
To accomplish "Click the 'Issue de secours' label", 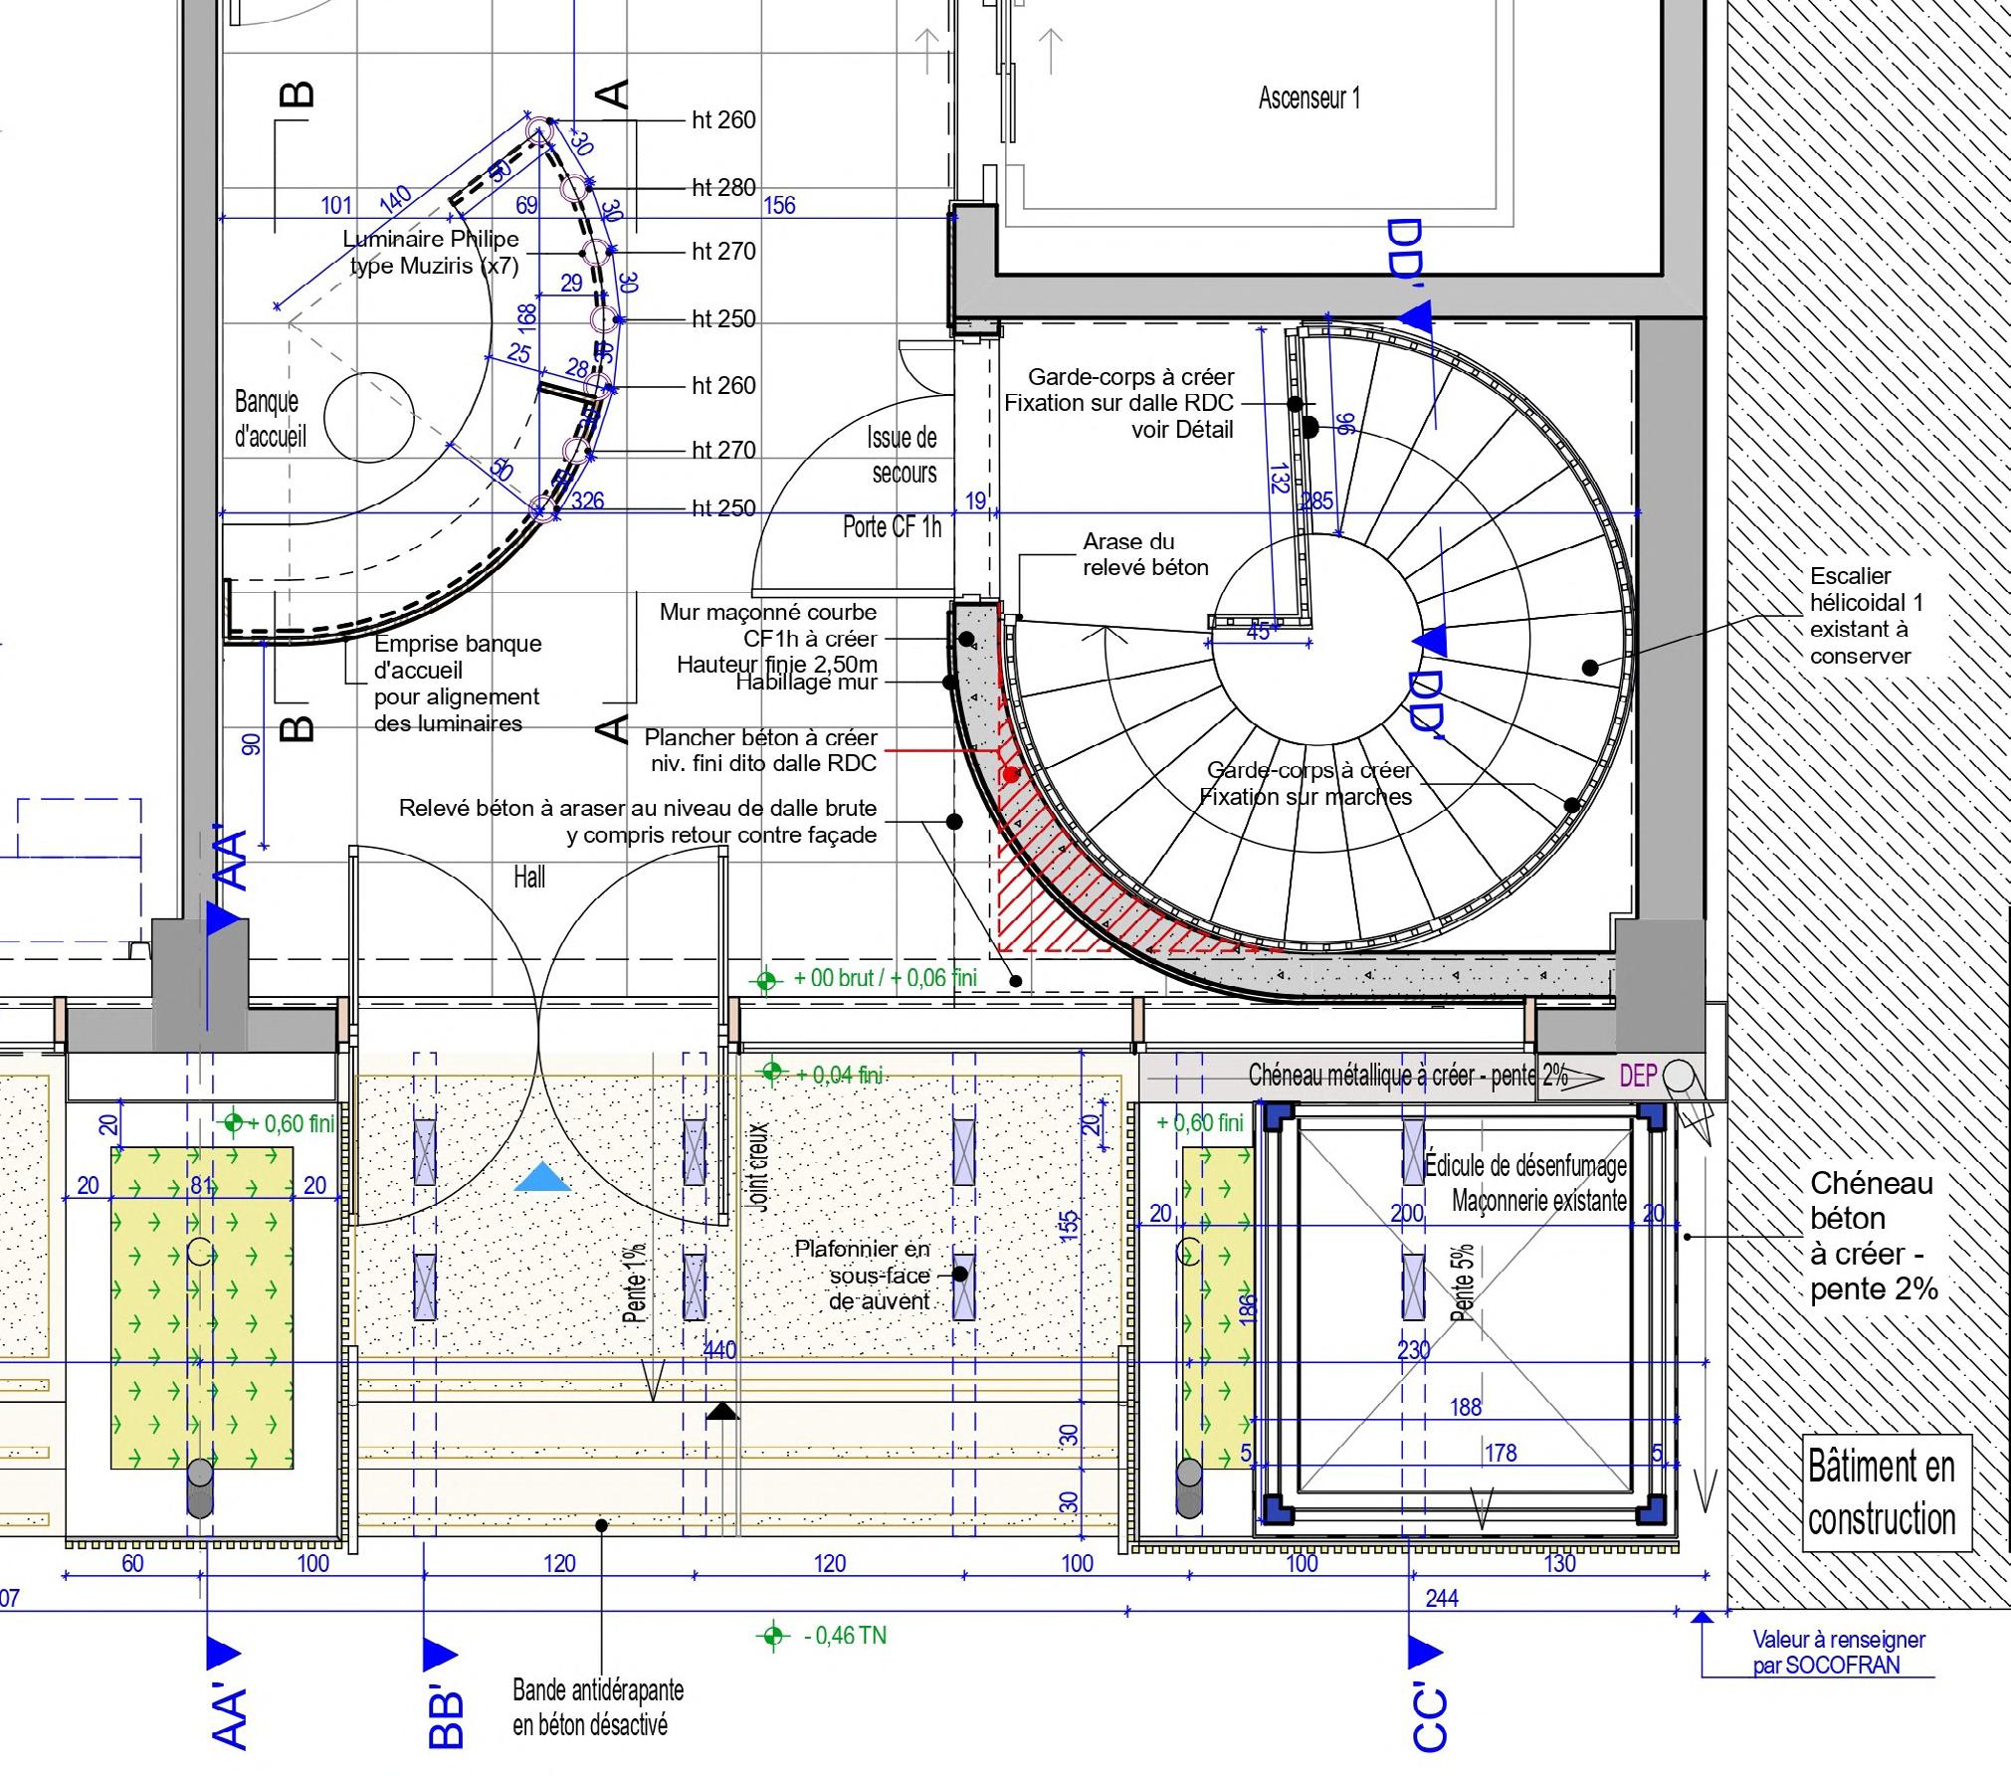I will pos(903,455).
